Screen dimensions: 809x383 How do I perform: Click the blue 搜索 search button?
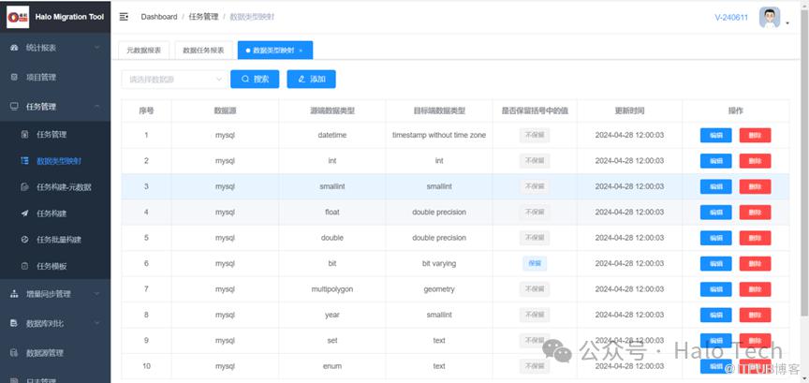(255, 79)
